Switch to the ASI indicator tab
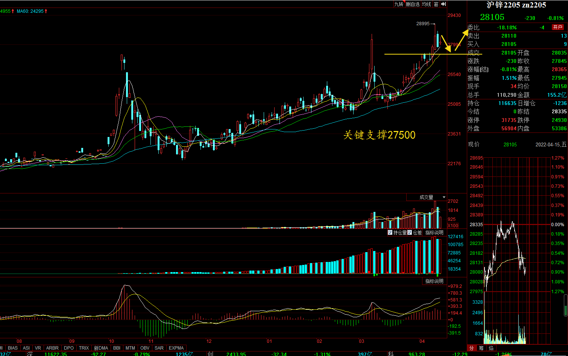Viewport: 568px width, 356px height. point(26,348)
